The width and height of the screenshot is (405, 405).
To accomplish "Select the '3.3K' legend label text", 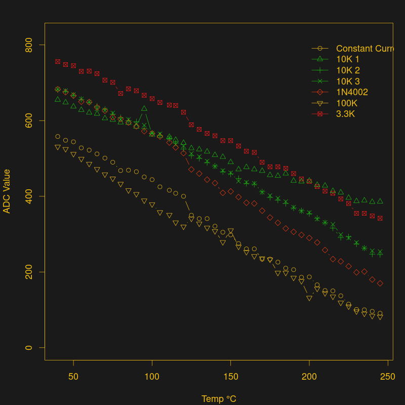I will [x=346, y=114].
